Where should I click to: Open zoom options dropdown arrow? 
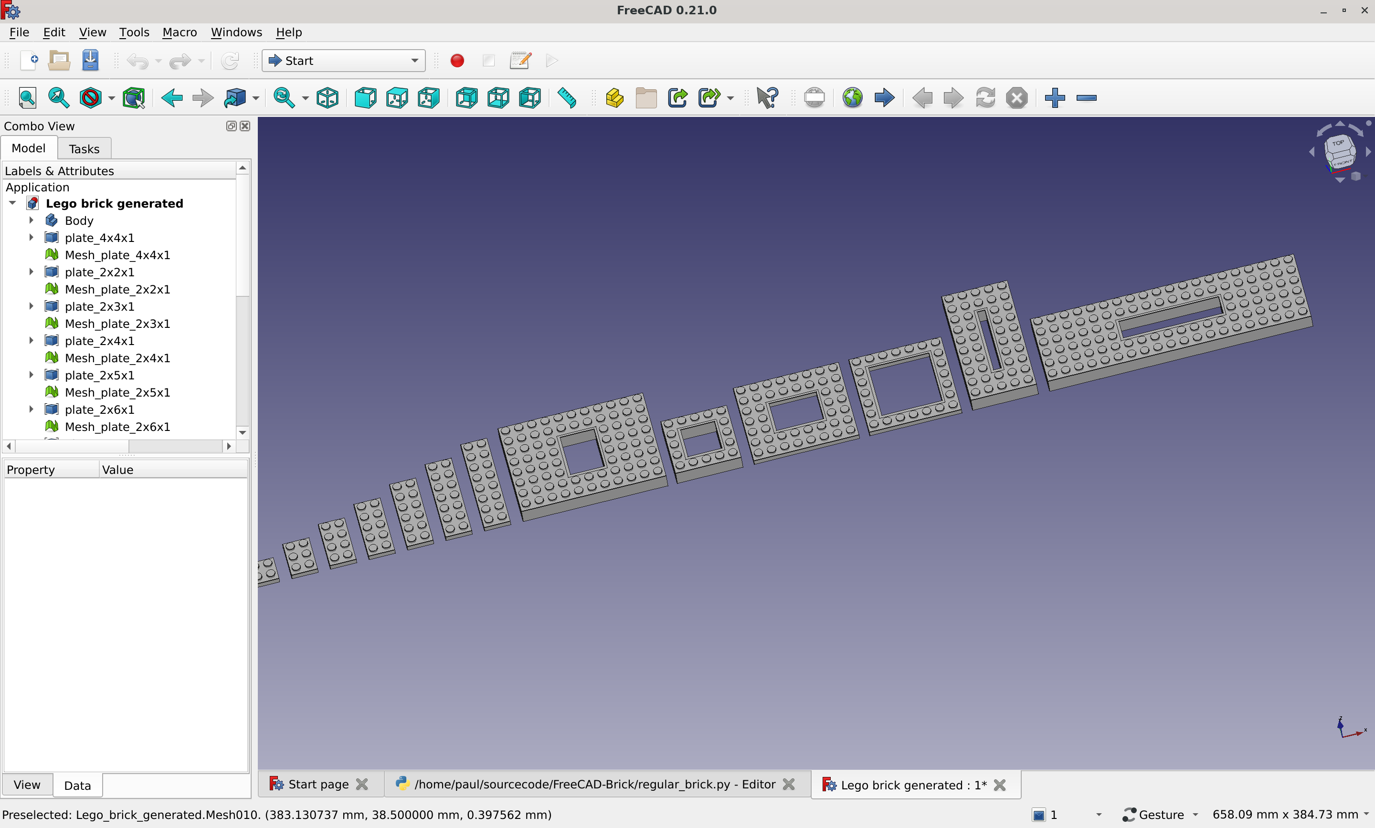click(x=305, y=98)
